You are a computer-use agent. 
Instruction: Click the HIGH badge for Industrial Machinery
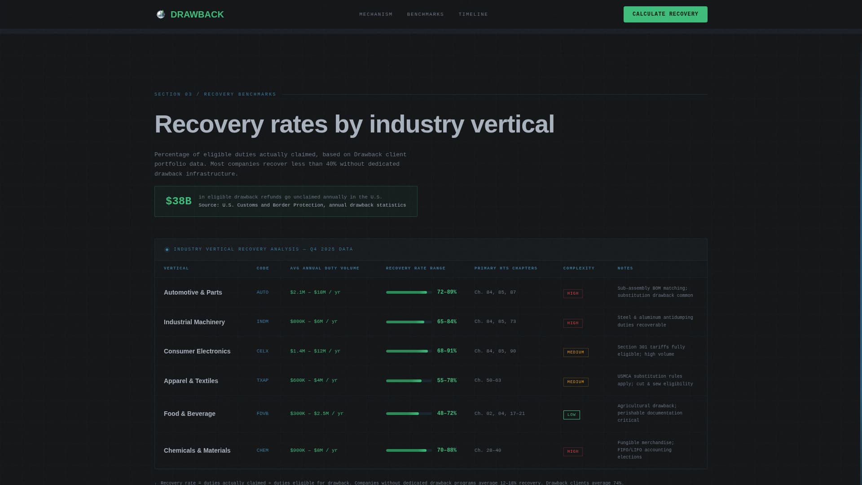click(573, 323)
